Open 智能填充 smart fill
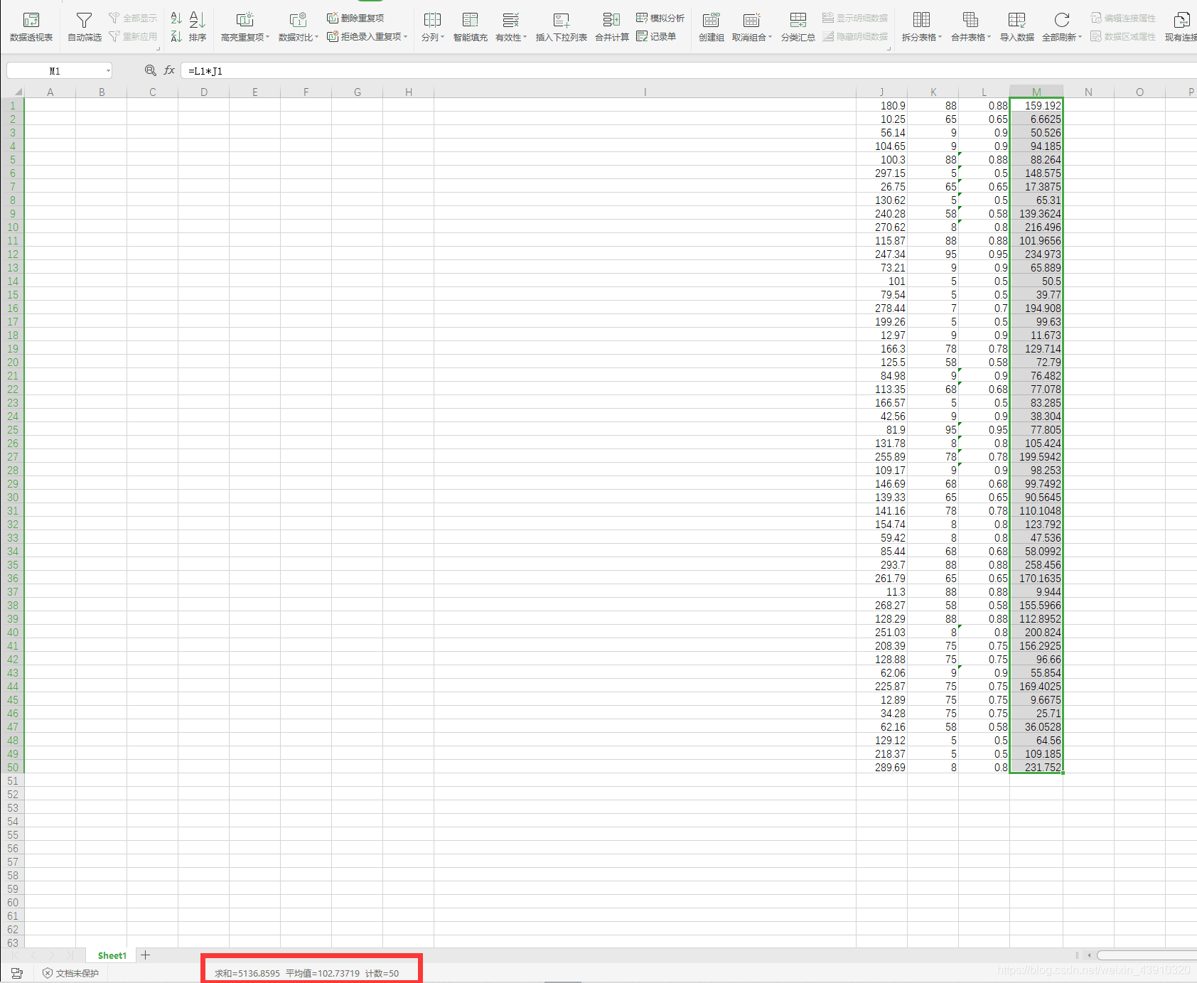1197x983 pixels. [x=470, y=26]
